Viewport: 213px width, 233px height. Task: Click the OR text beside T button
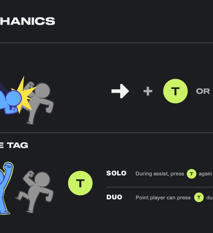point(203,91)
